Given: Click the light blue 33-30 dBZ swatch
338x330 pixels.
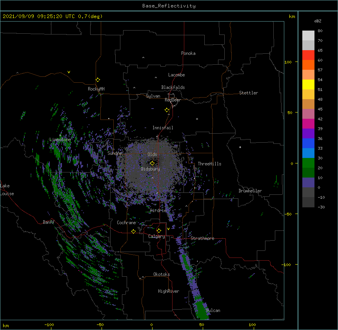Looking at the screenshot, I should click(x=308, y=153).
